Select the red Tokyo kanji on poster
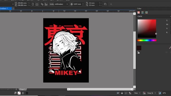Image resolution: width=171 pixels, height=96 pixels. pyautogui.click(x=66, y=35)
